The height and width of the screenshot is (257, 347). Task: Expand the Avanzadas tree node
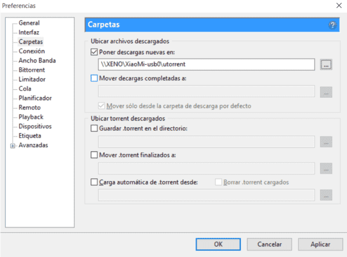click(13, 146)
